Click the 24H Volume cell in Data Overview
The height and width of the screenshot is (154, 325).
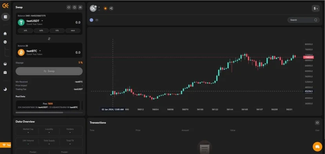[28, 142]
